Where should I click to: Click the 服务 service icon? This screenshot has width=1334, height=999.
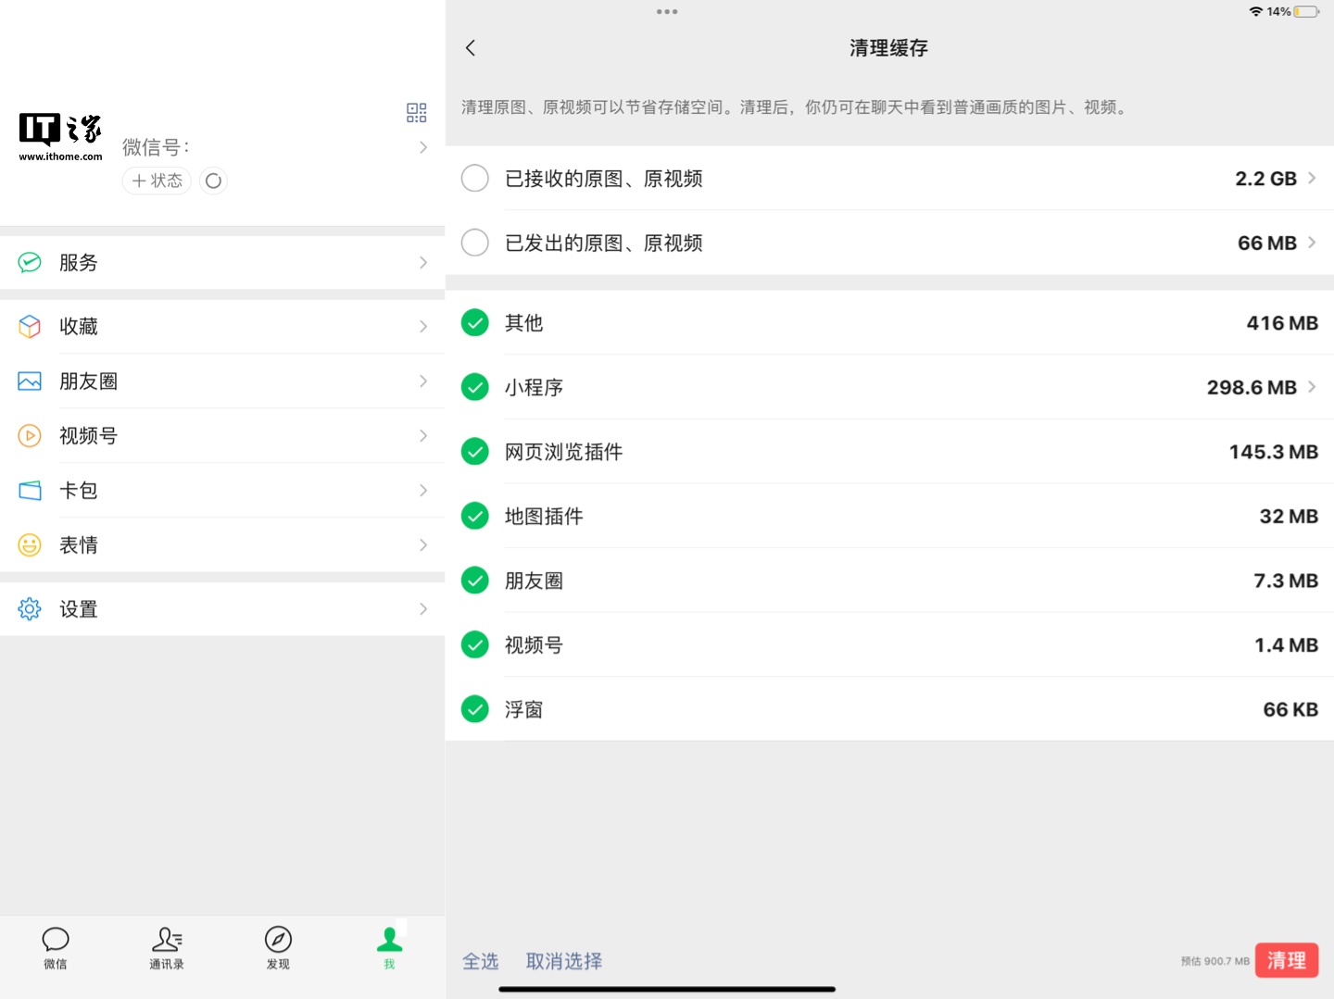(x=30, y=263)
